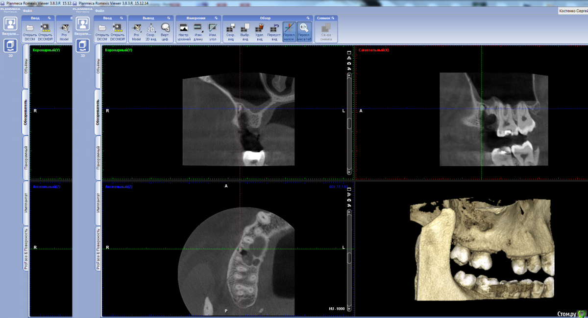Click the Костенко Сергей name label
588x318 pixels.
tap(573, 11)
